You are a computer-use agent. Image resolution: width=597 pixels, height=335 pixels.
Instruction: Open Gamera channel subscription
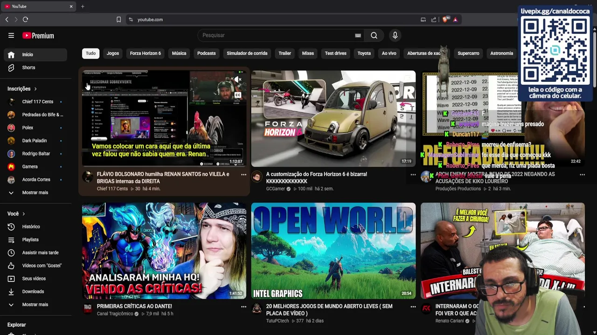click(x=35, y=167)
